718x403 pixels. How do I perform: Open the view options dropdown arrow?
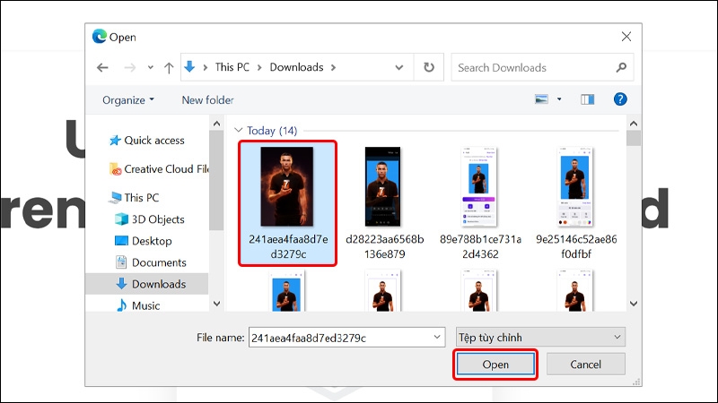click(x=559, y=99)
